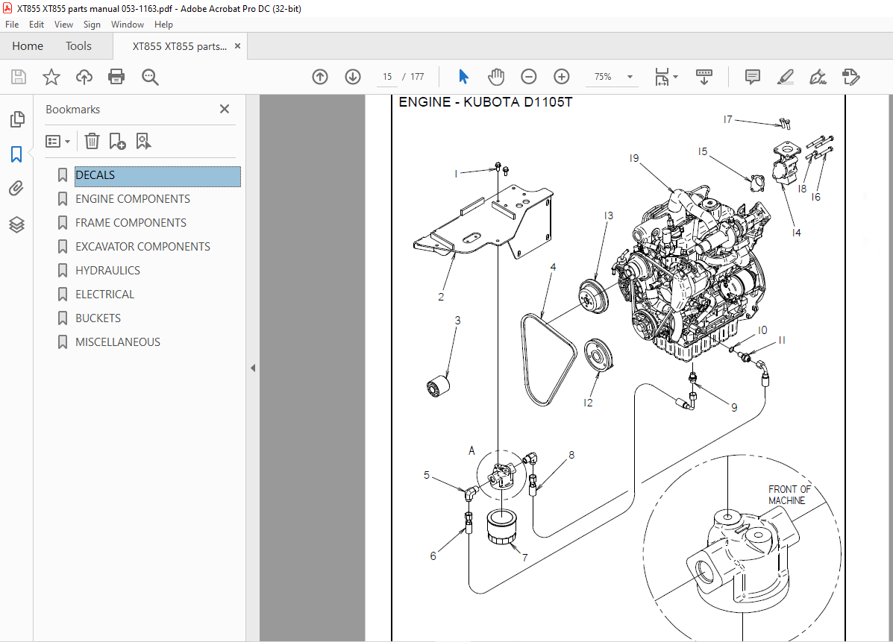Open Page Thumbnails panel icon

tap(17, 119)
